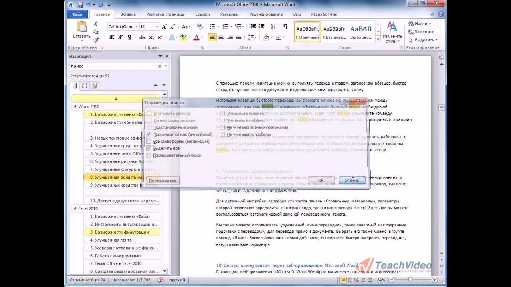Clear formatting with eraser icon
The width and height of the screenshot is (511, 287).
(200, 27)
